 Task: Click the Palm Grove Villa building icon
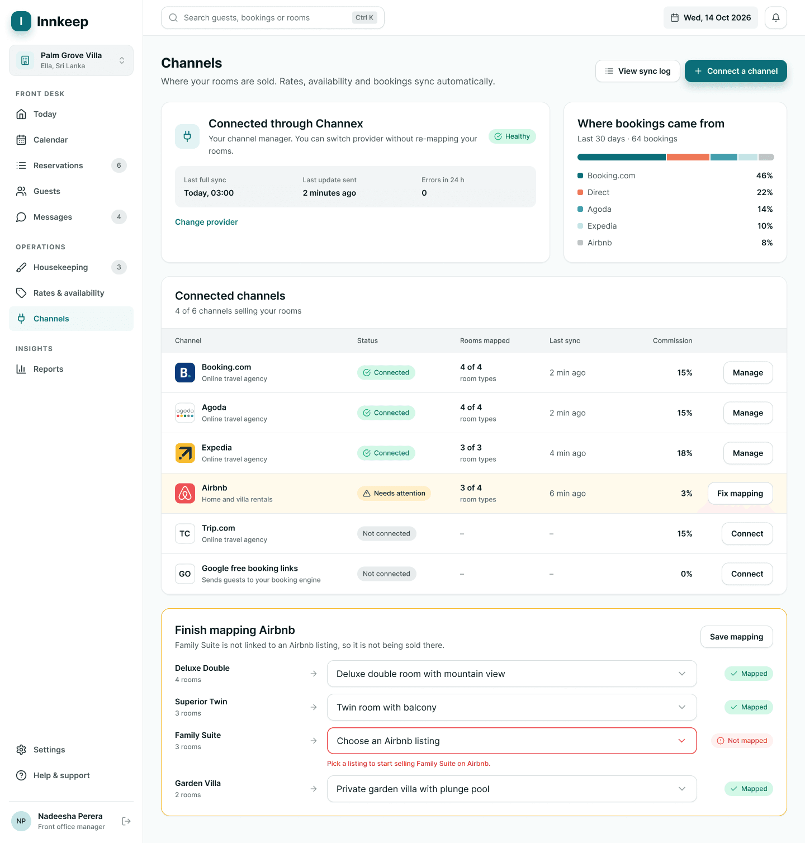pyautogui.click(x=25, y=60)
